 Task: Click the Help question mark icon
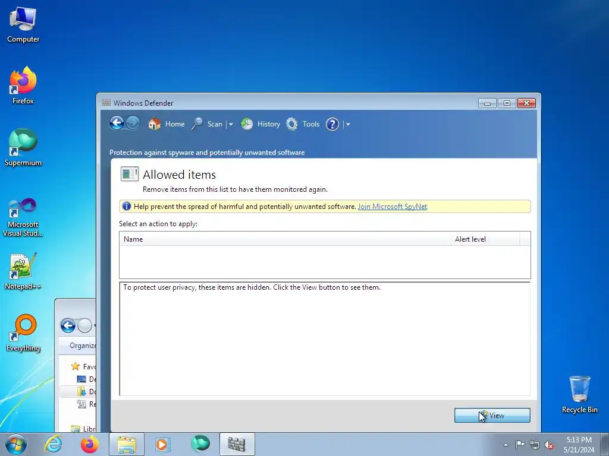coord(332,124)
